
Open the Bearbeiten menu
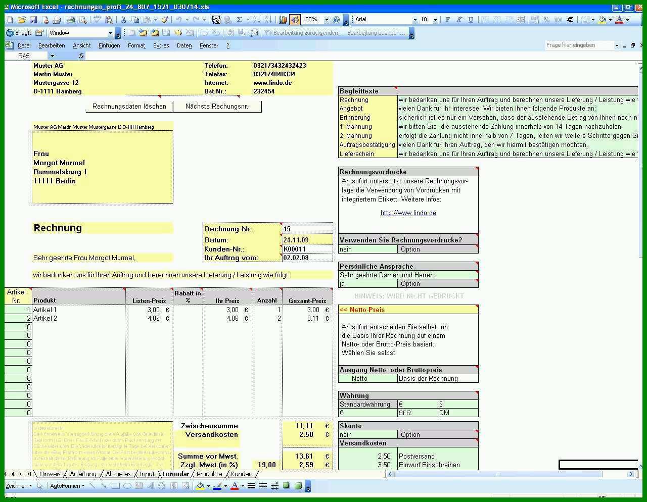coord(52,45)
